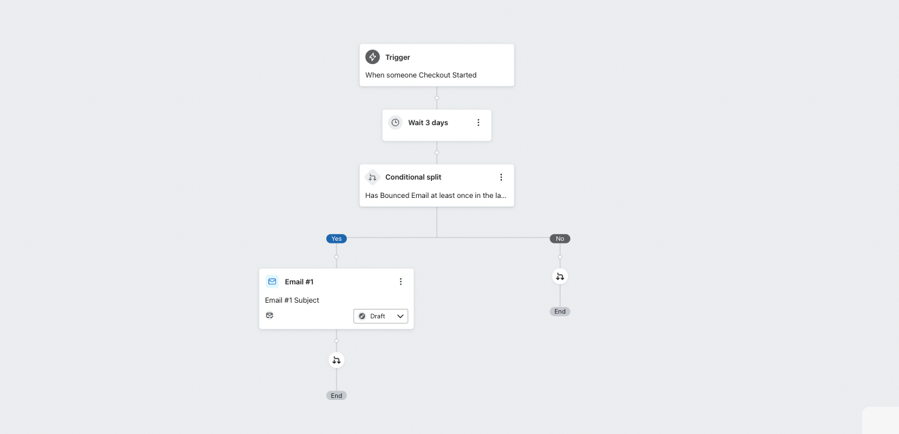Click the Conditional split branch icon
The image size is (899, 434).
click(x=372, y=177)
